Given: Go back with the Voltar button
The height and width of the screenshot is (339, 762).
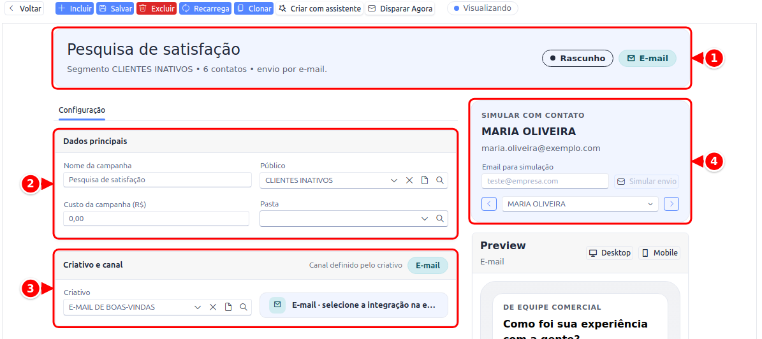Looking at the screenshot, I should click(24, 8).
